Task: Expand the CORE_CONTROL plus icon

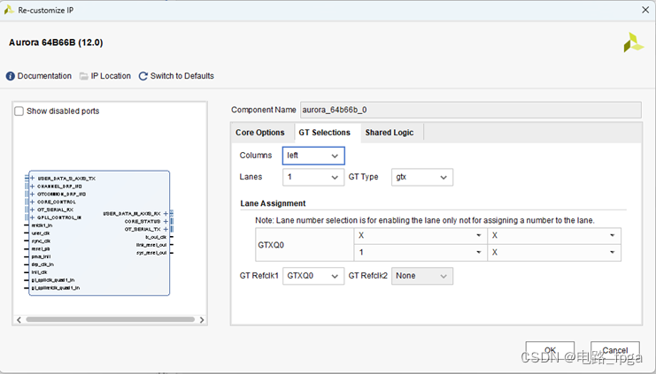Action: point(32,202)
